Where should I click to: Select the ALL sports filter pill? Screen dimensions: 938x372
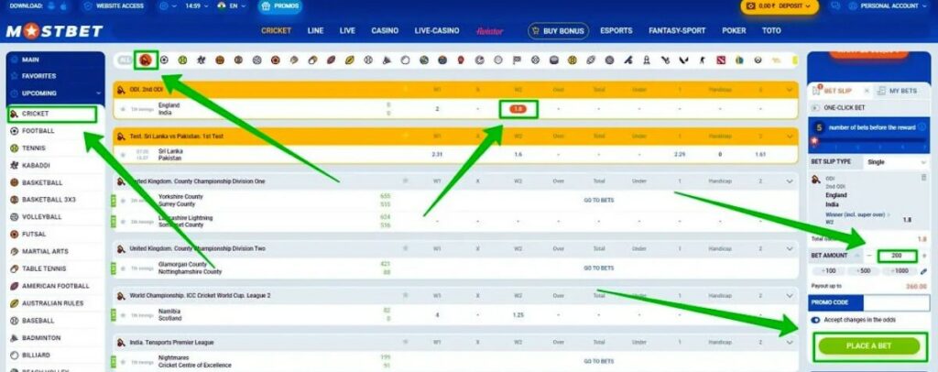(125, 60)
